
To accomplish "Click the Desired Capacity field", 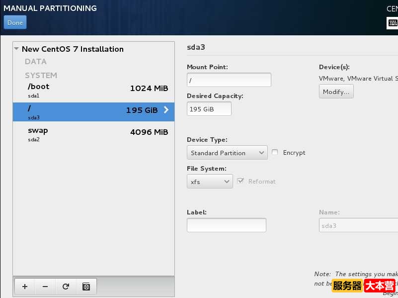I will [x=209, y=109].
